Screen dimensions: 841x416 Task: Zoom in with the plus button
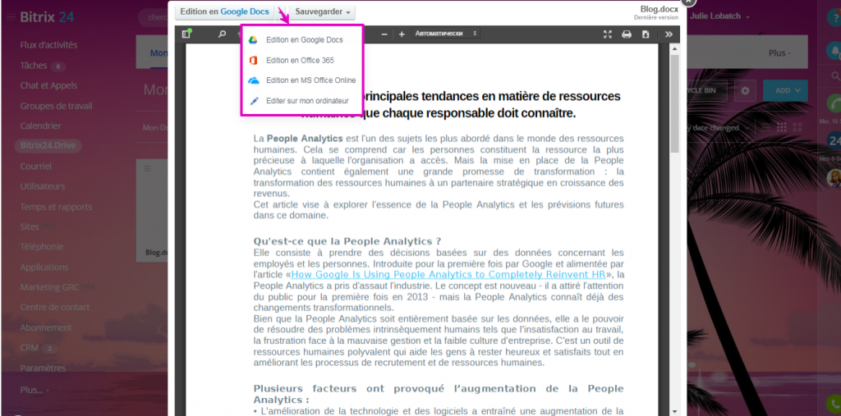tap(402, 34)
